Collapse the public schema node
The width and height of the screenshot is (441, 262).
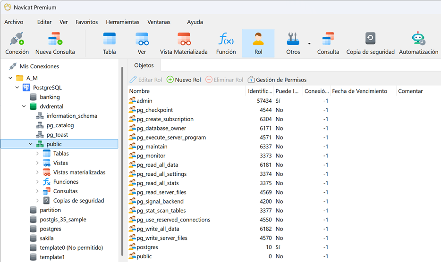31,144
